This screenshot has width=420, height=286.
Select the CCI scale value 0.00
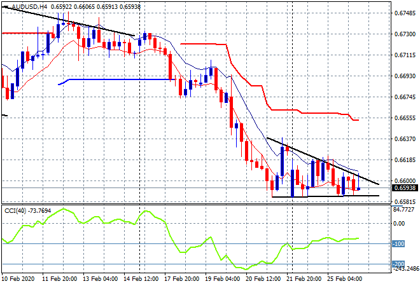(399, 223)
